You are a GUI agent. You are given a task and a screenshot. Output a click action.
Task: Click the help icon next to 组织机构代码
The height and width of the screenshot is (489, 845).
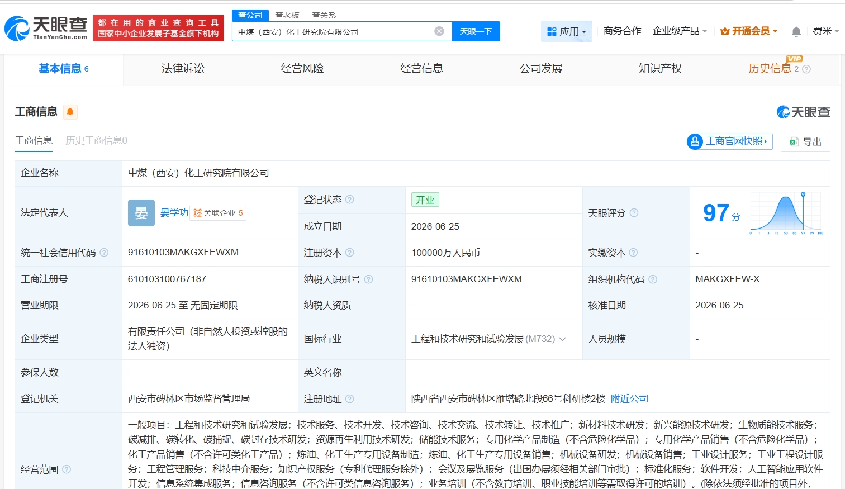click(653, 279)
